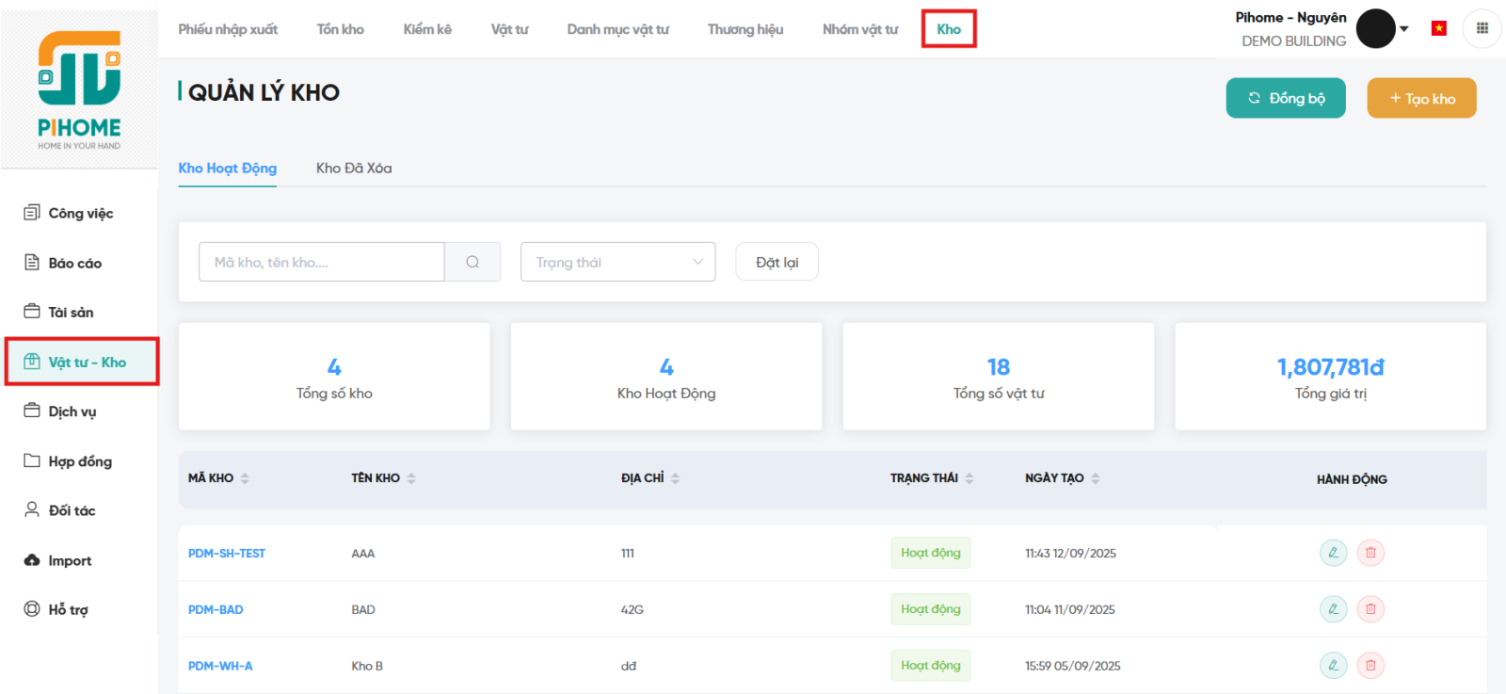1506x694 pixels.
Task: Click the Vietnam flag language icon
Action: 1438,28
